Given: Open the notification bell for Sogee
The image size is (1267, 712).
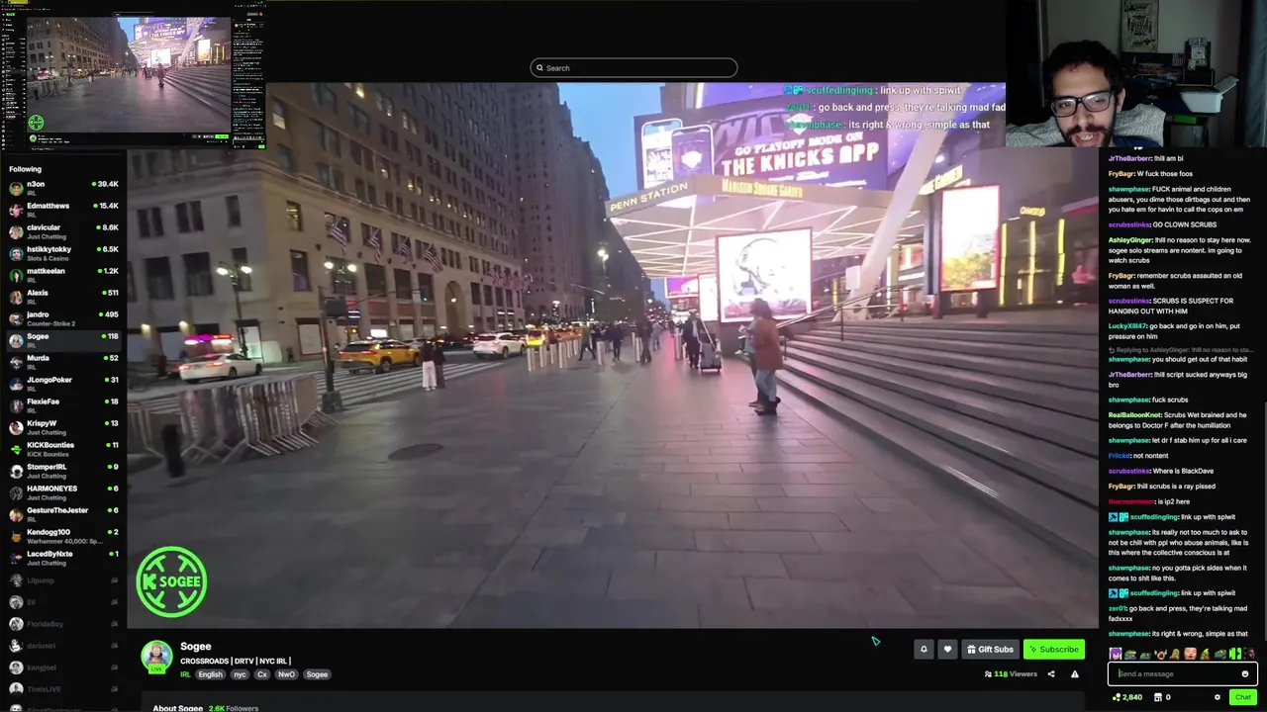Looking at the screenshot, I should pyautogui.click(x=924, y=650).
